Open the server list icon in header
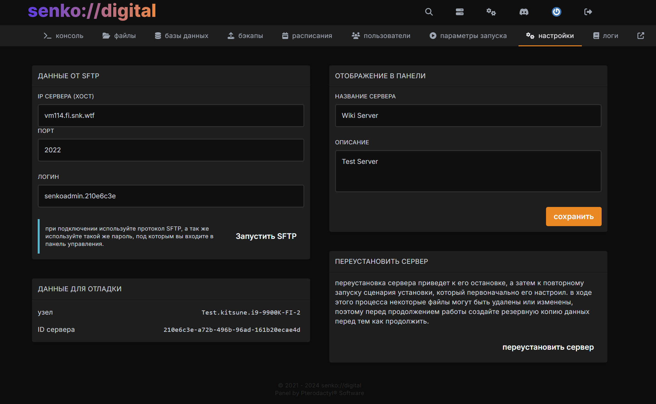The image size is (656, 404). tap(460, 12)
